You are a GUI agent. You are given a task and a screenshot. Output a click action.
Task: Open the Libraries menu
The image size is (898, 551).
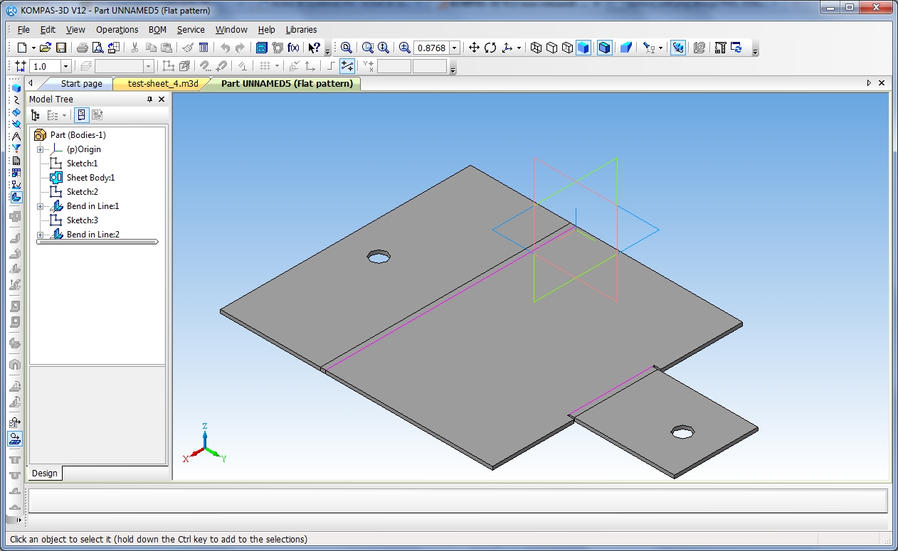coord(301,30)
